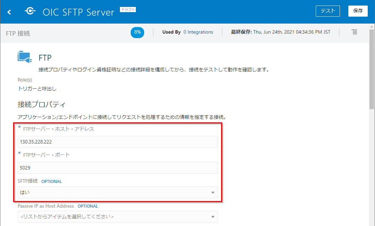
Task: Click the 8% completion progress badge
Action: (137, 32)
